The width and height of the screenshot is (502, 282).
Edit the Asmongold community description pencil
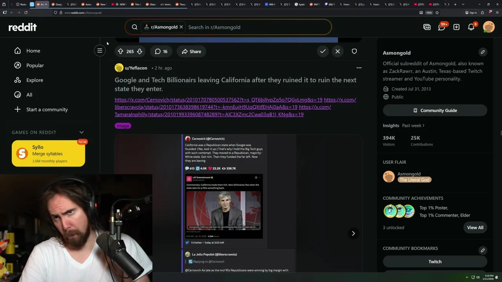483,52
